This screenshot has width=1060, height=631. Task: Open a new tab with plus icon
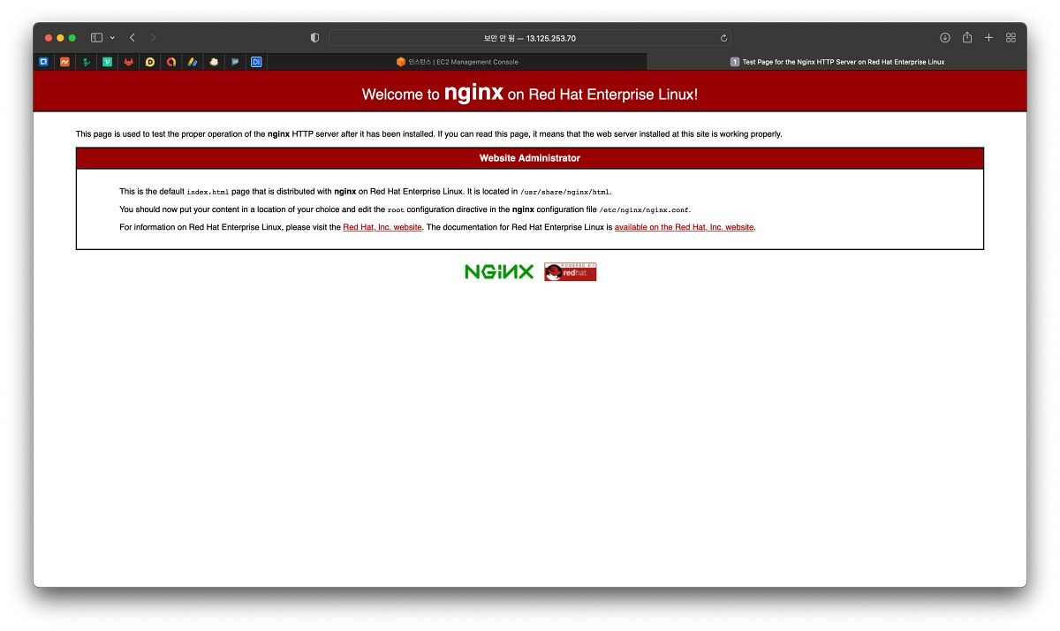tap(989, 38)
